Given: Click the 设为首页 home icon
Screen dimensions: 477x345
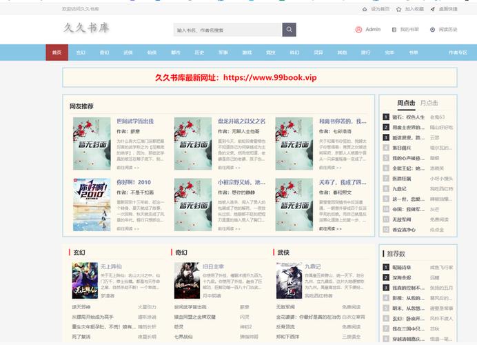Looking at the screenshot, I should tap(365, 9).
